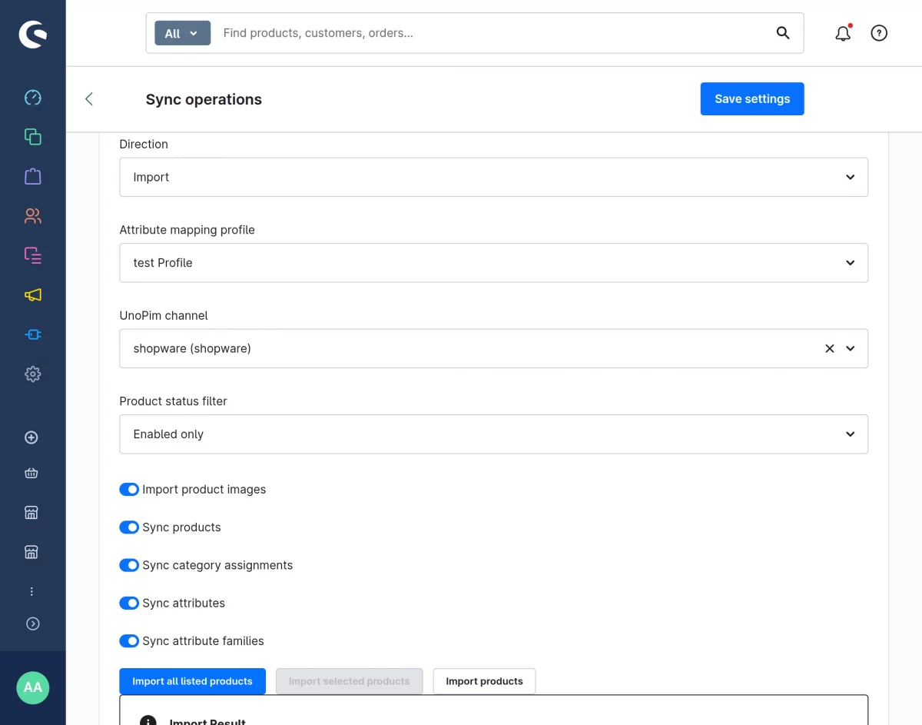Open the second storefront icon in sidebar

(32, 552)
